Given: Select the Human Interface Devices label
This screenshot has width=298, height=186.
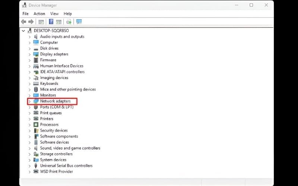Looking at the screenshot, I should click(62, 66).
